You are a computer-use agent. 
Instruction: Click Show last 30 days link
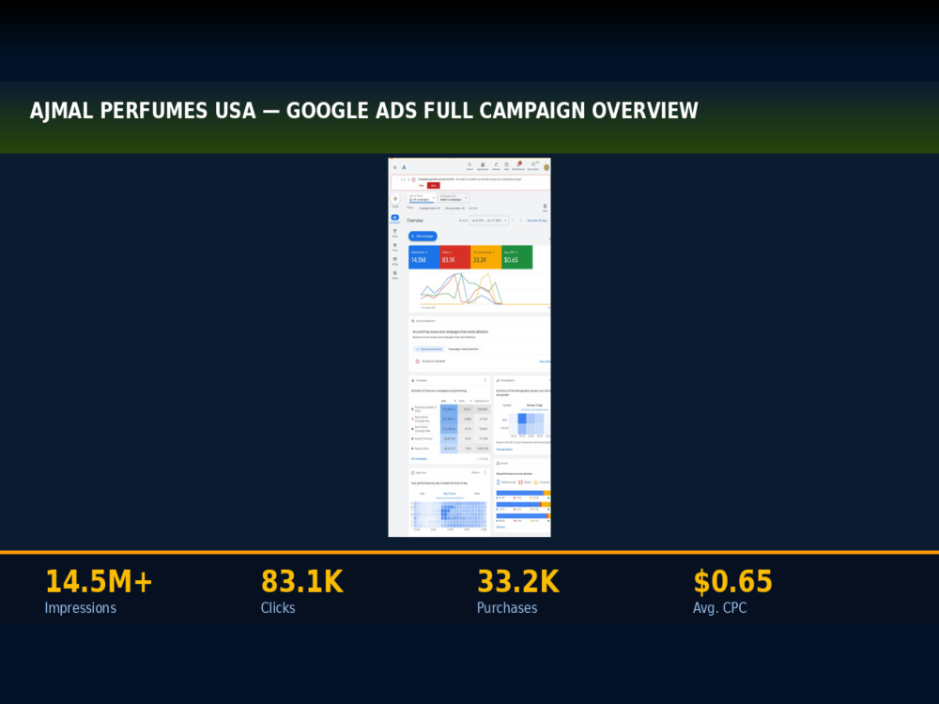click(537, 221)
